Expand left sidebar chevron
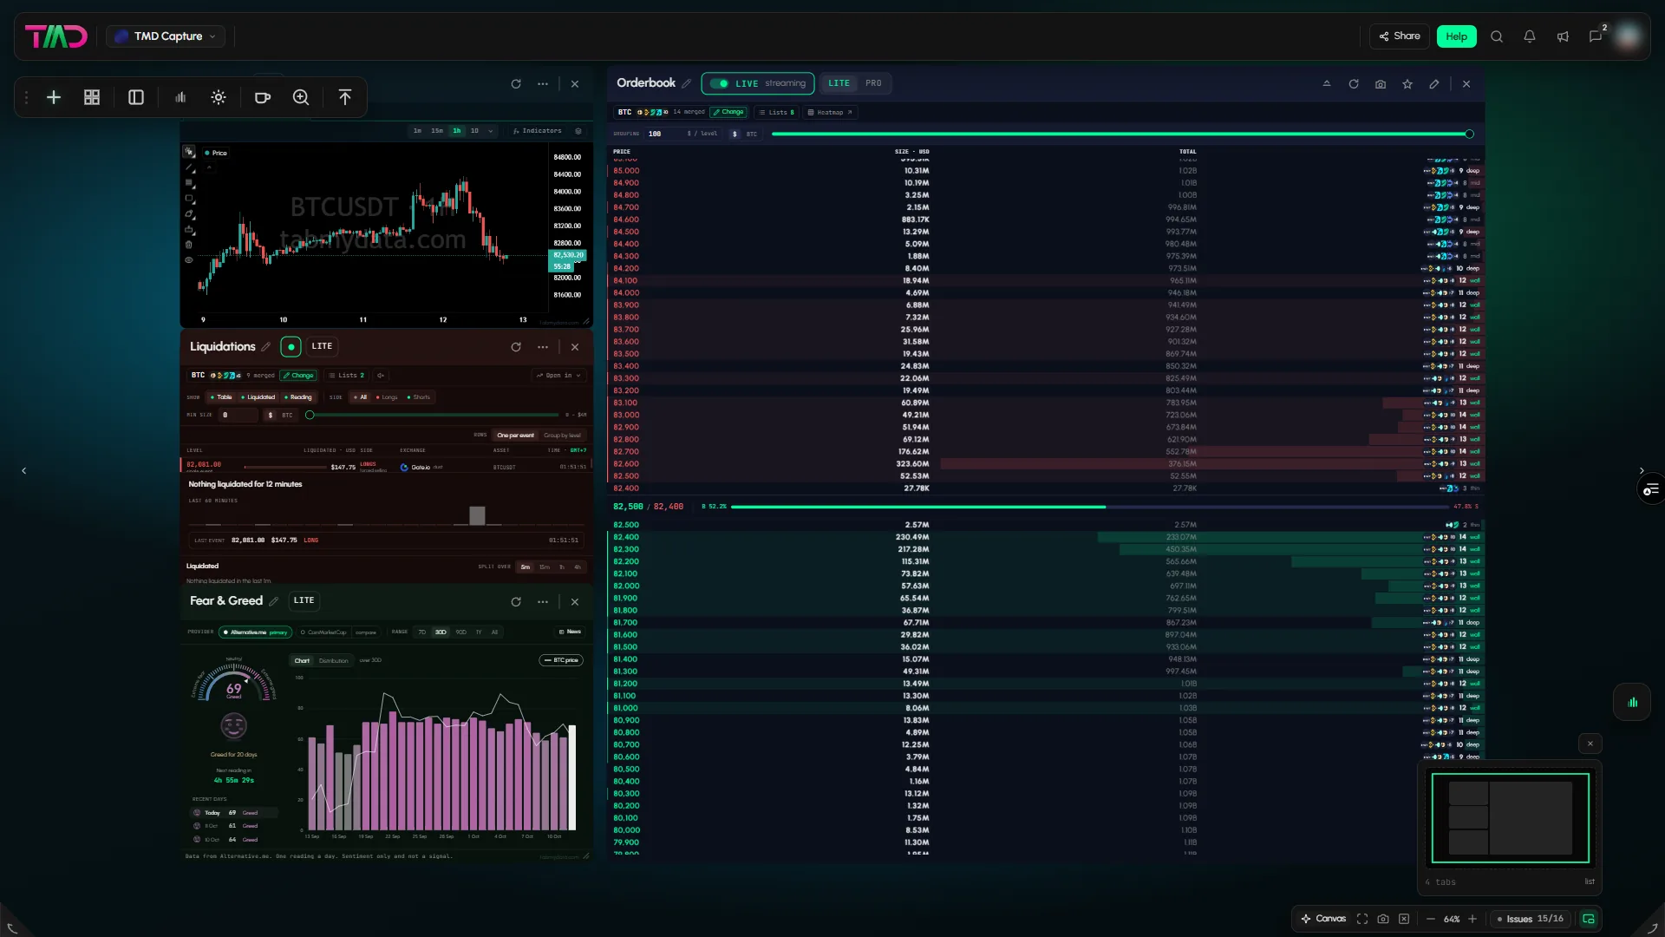This screenshot has height=937, width=1665. click(x=24, y=471)
